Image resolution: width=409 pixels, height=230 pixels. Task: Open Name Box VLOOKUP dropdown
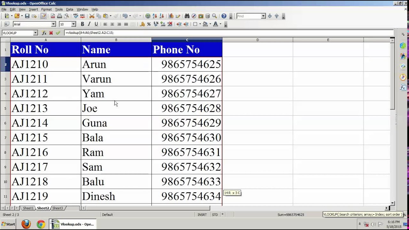[x=35, y=33]
